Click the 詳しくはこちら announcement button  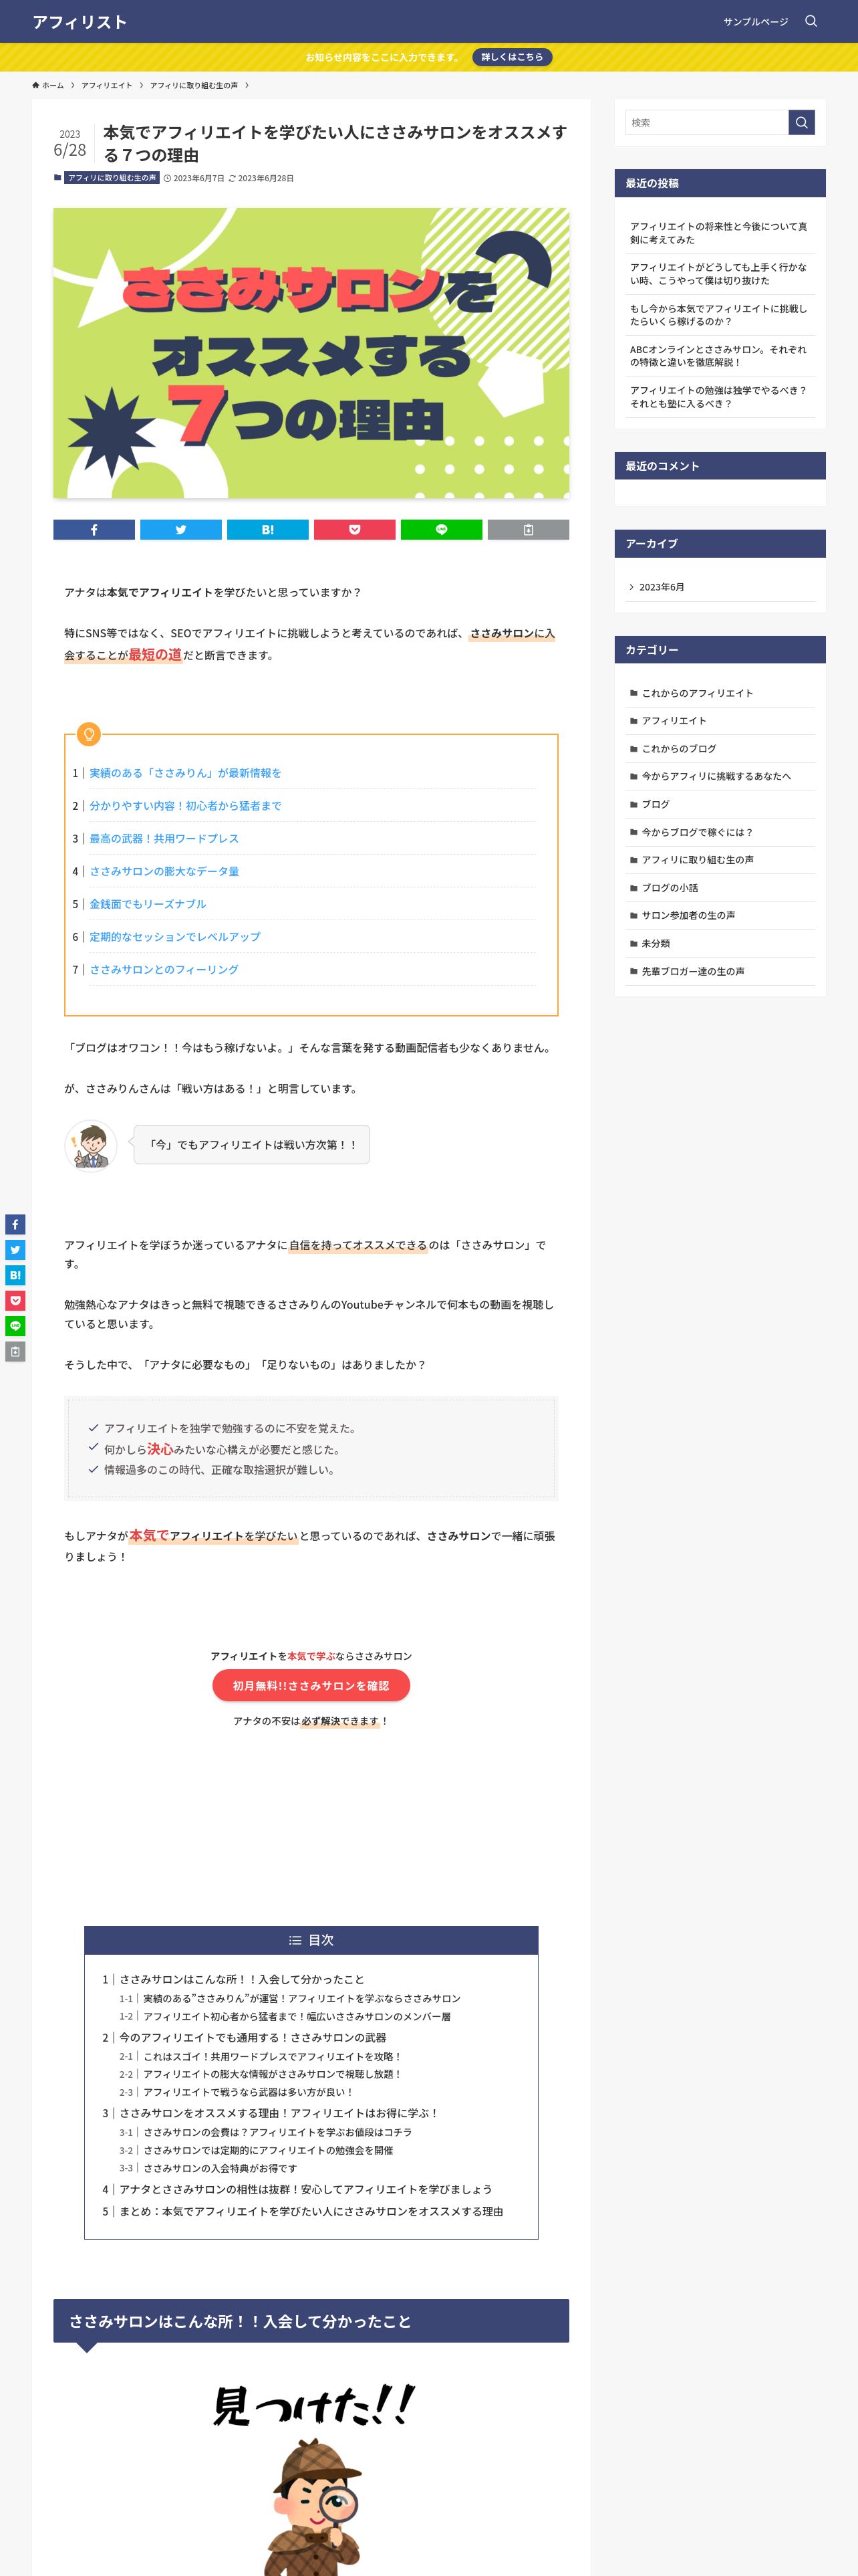pyautogui.click(x=513, y=57)
